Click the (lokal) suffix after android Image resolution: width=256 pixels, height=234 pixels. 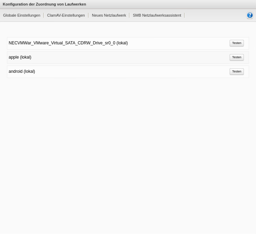point(29,71)
